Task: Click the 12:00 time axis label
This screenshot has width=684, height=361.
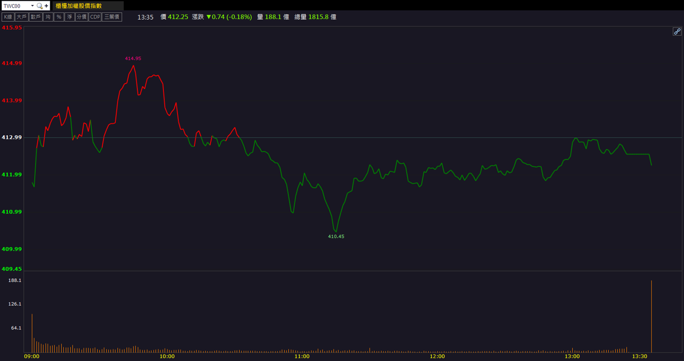Action: pyautogui.click(x=437, y=356)
